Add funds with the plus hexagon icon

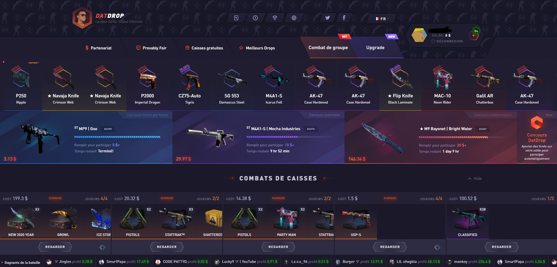(x=474, y=36)
